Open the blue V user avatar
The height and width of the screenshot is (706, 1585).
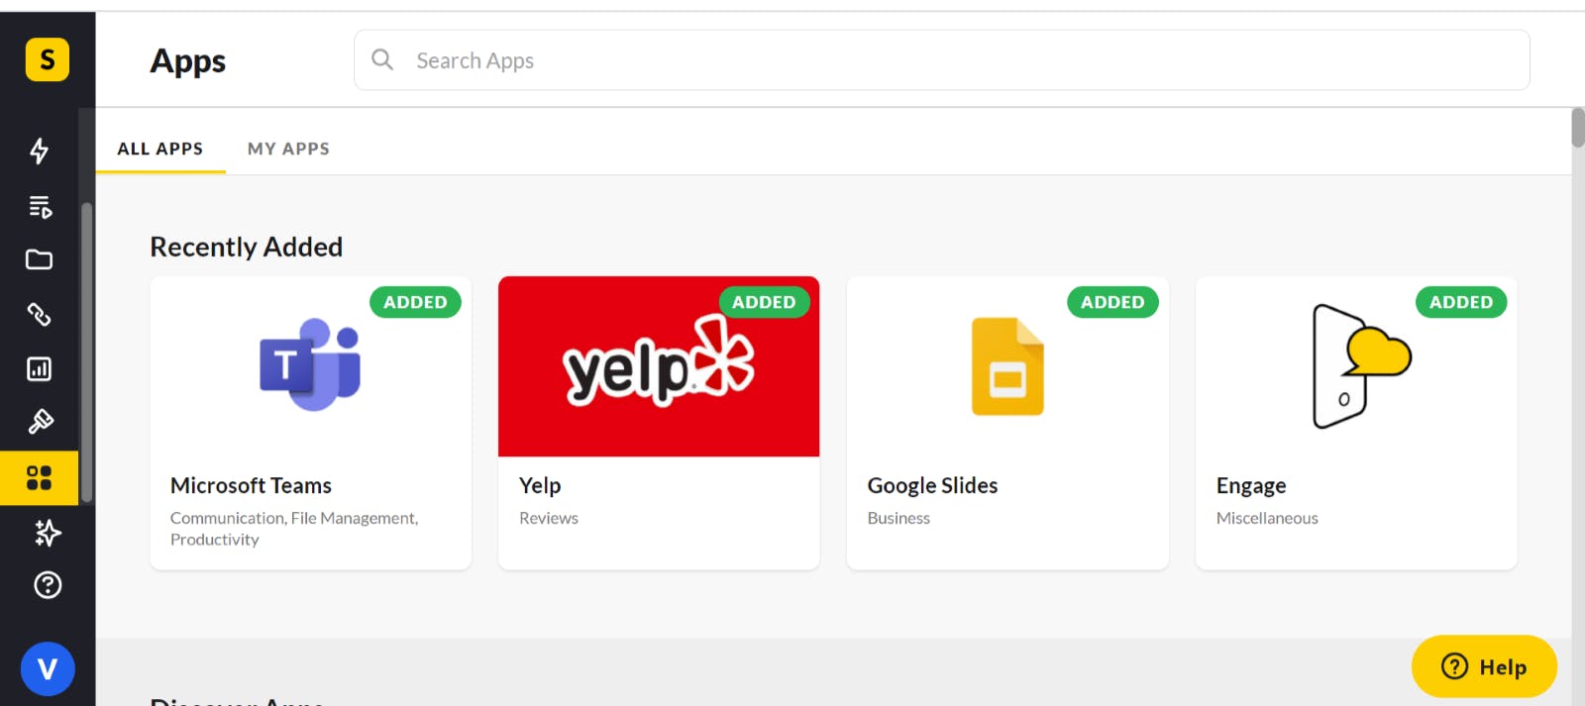click(48, 669)
